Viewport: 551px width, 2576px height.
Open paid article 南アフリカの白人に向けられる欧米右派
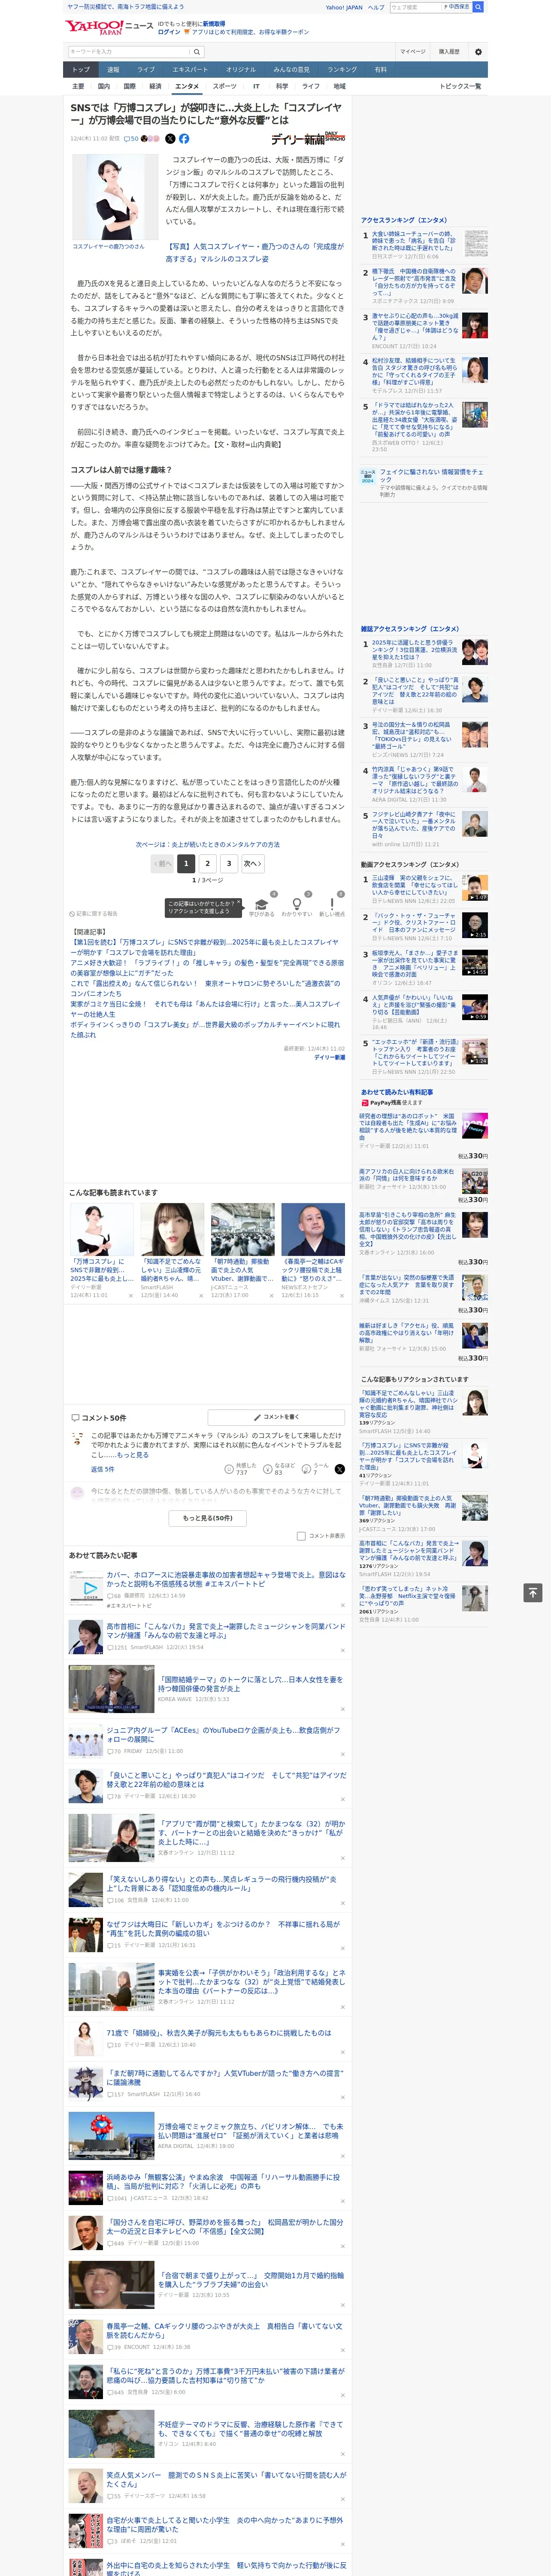click(x=407, y=1175)
